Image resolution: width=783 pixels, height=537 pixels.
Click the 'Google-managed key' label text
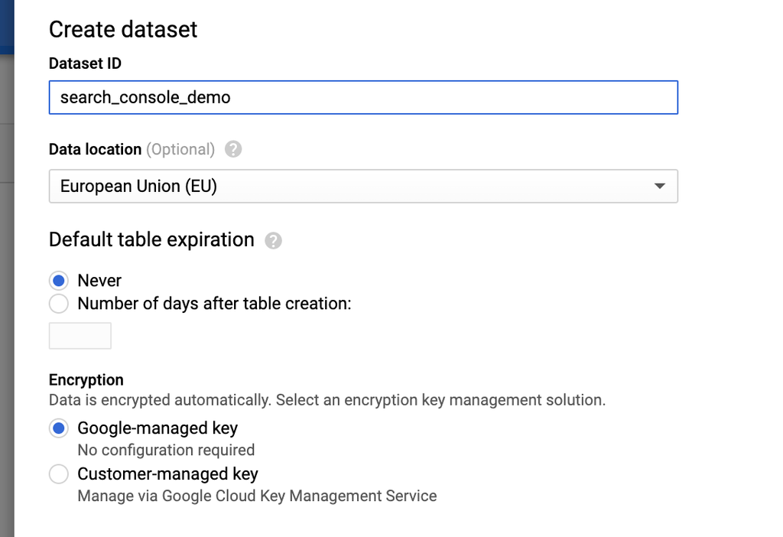tap(158, 428)
